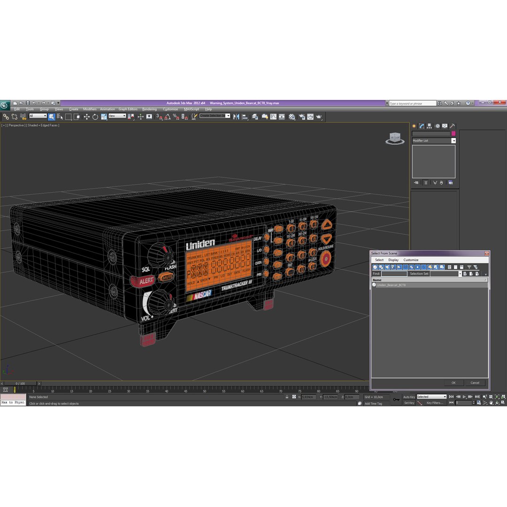The width and height of the screenshot is (507, 507).
Task: Click the Mirror tool icon
Action: [x=236, y=117]
